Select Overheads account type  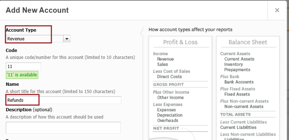(168, 120)
